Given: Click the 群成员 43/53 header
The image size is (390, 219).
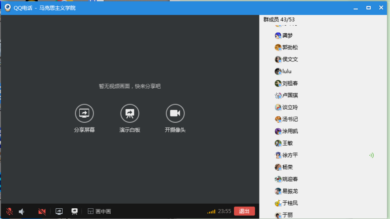Looking at the screenshot, I should click(x=279, y=19).
